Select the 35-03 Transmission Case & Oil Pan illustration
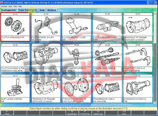The height and width of the screenshot is (116, 158). 107,87
